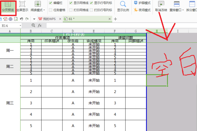Click the undo arrow icon
The image size is (197, 131).
point(22,19)
